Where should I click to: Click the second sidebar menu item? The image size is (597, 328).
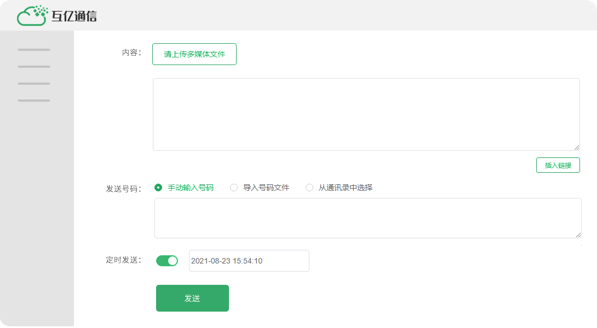coord(34,67)
